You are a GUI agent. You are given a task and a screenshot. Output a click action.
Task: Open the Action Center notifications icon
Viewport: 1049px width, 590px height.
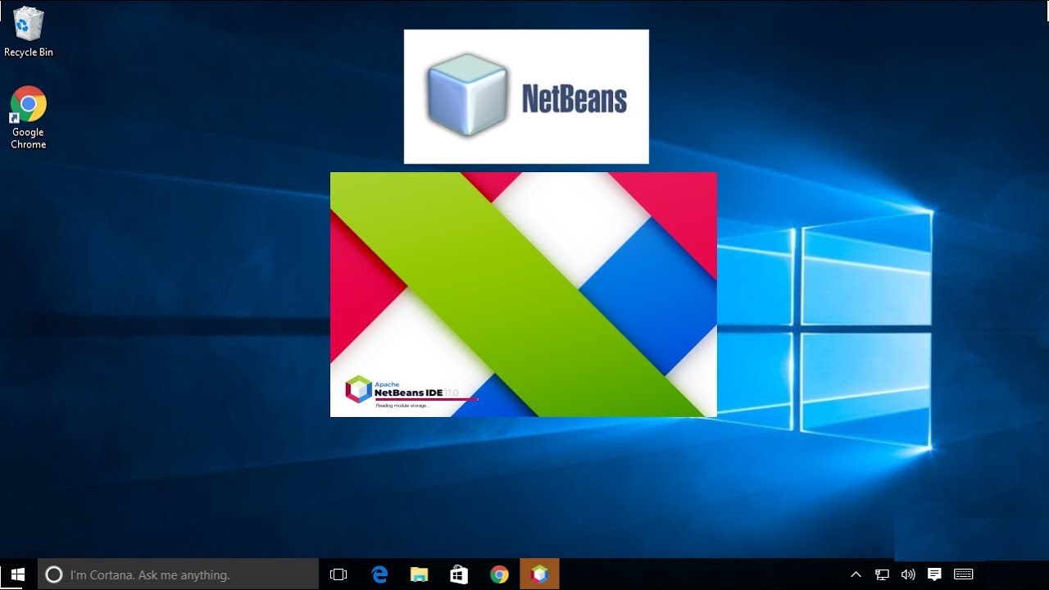tap(933, 574)
